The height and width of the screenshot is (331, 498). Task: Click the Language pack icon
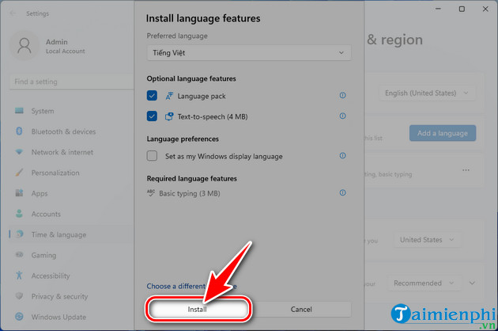pos(169,96)
